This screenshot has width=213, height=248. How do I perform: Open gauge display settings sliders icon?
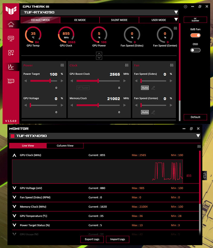175,28
